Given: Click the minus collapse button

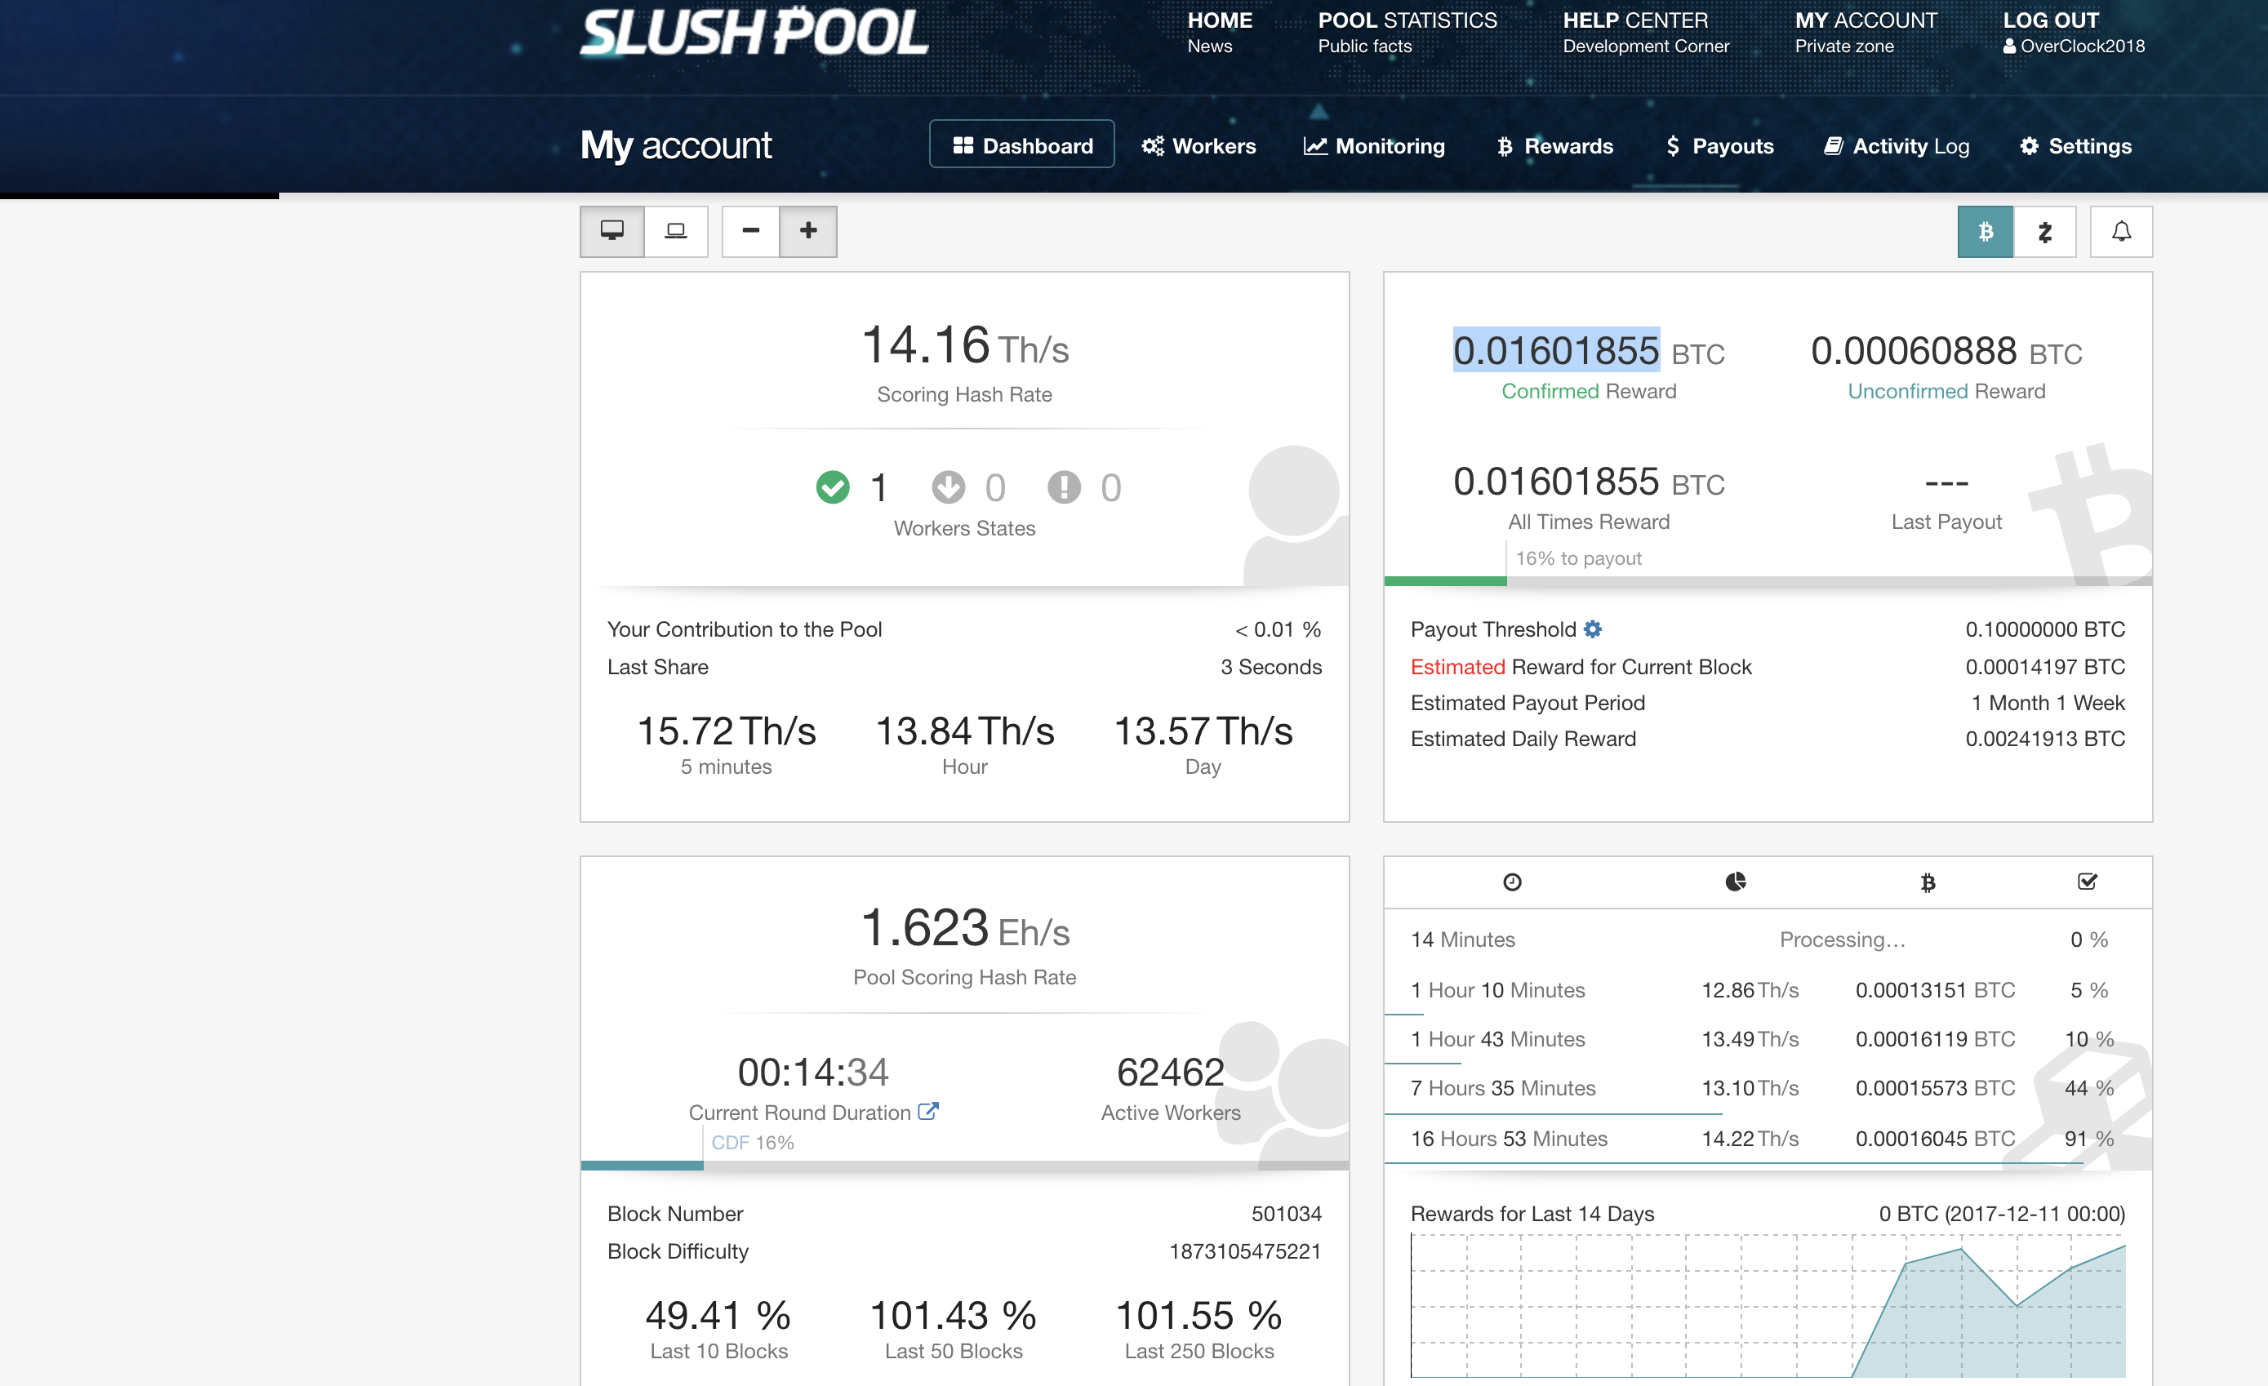Looking at the screenshot, I should click(x=750, y=231).
